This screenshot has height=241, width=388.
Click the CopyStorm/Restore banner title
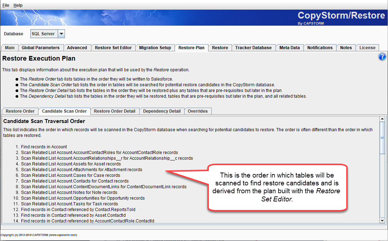pos(341,15)
